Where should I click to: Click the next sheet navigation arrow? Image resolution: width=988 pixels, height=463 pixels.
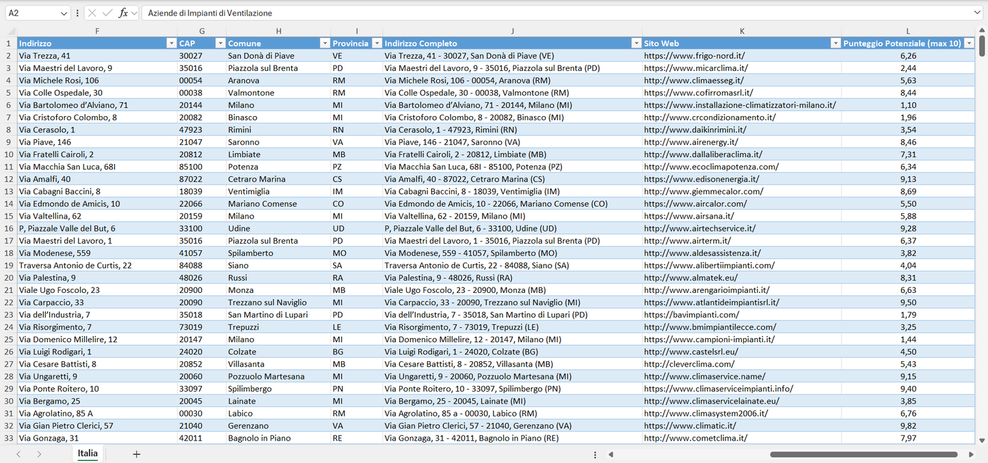pos(39,454)
